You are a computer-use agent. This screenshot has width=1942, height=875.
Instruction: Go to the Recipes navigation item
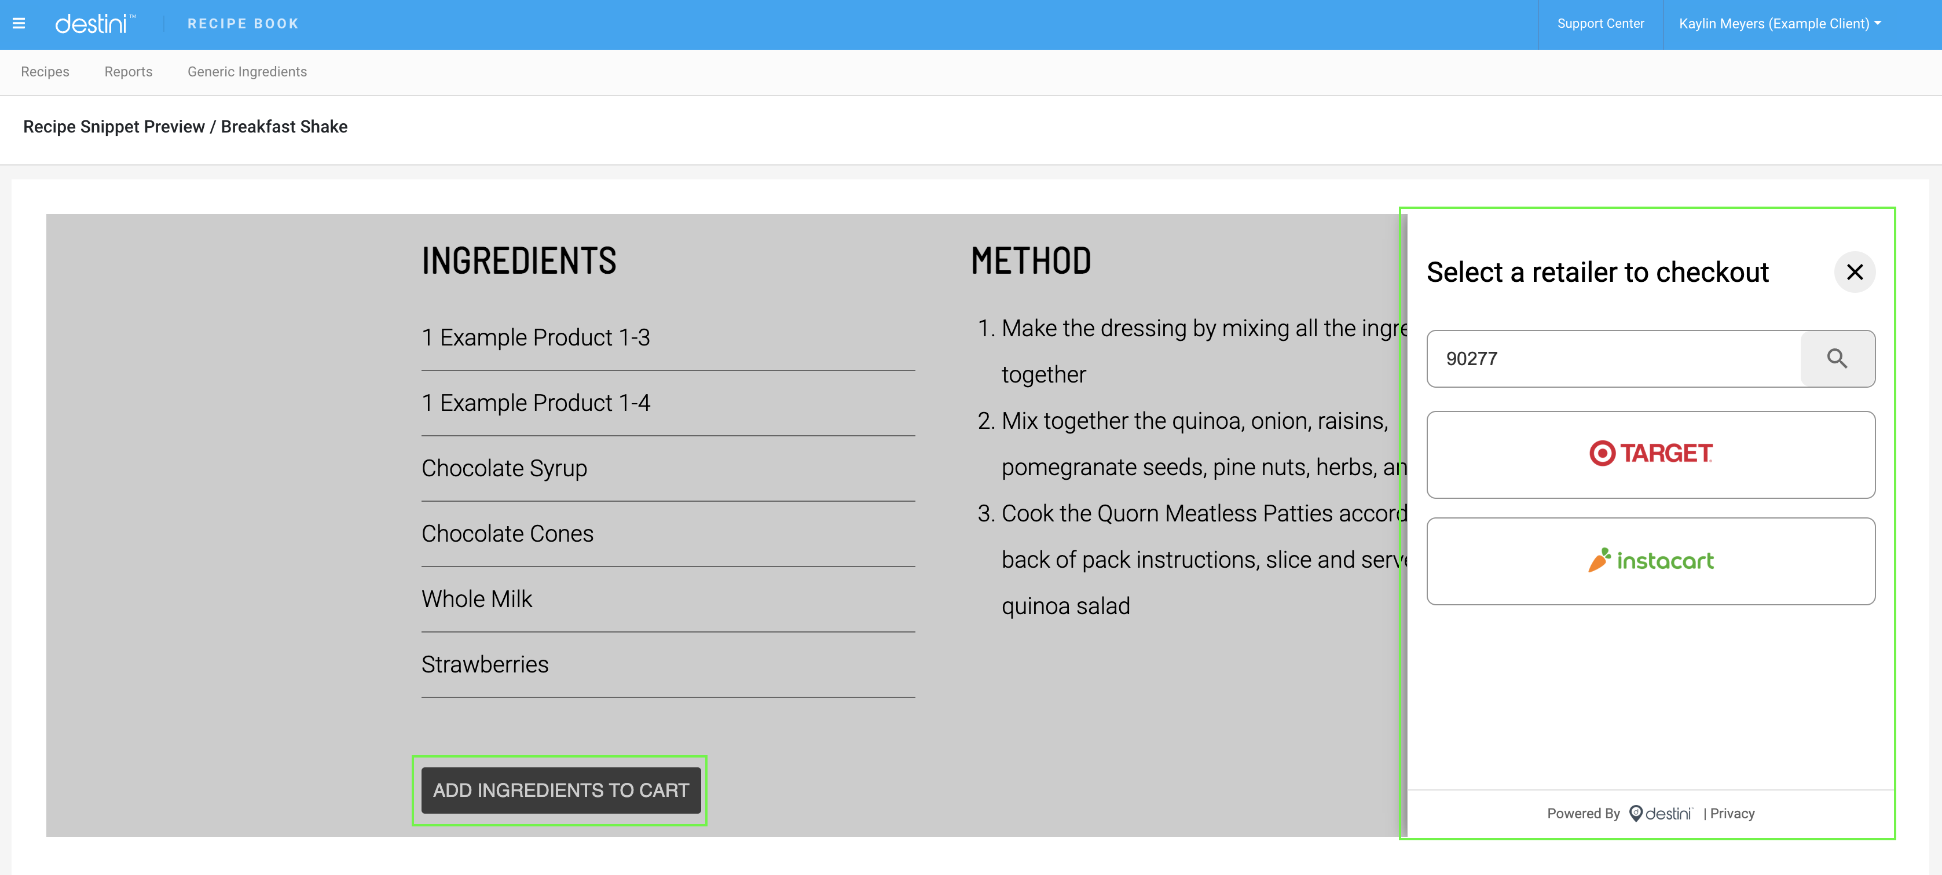45,72
